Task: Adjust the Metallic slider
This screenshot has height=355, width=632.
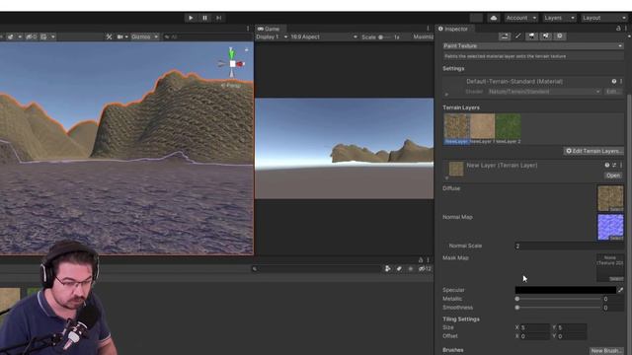Action: point(558,299)
